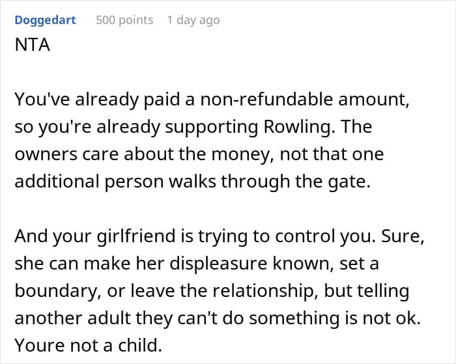
Task: Click the word 'additional' in the comment
Action: click(57, 182)
